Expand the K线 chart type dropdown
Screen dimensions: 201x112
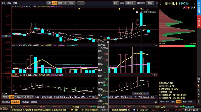point(116,3)
